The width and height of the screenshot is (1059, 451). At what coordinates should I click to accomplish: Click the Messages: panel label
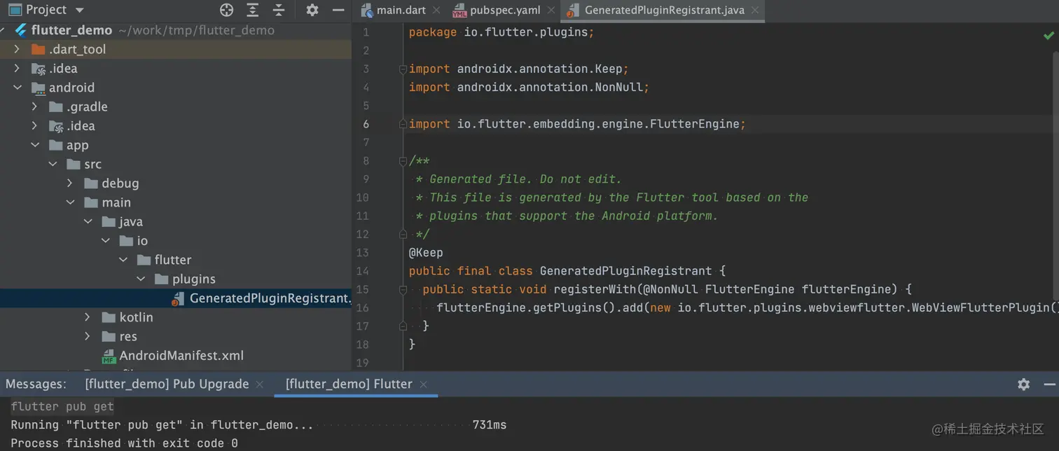coord(36,384)
